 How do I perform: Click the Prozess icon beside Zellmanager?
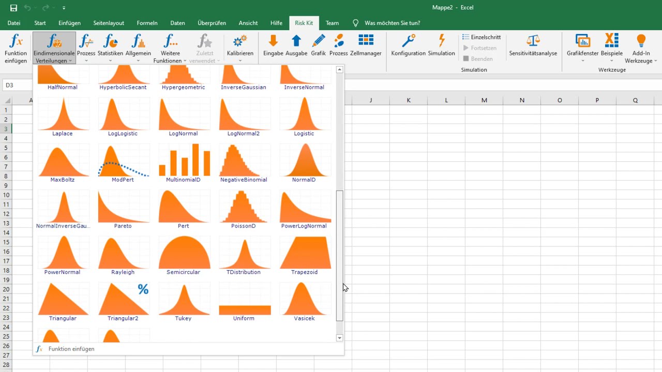click(x=339, y=45)
